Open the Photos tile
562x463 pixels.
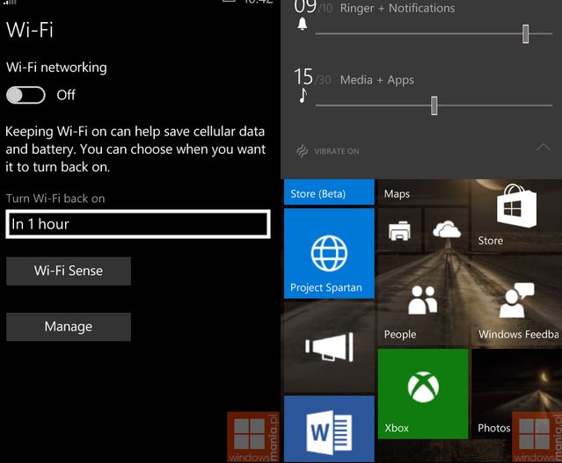(515, 394)
